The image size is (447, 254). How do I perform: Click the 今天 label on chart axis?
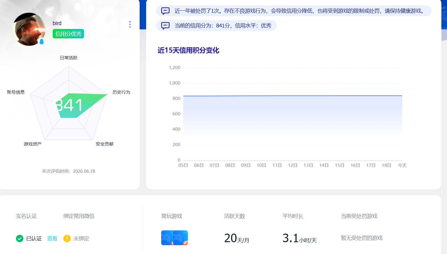pos(402,165)
